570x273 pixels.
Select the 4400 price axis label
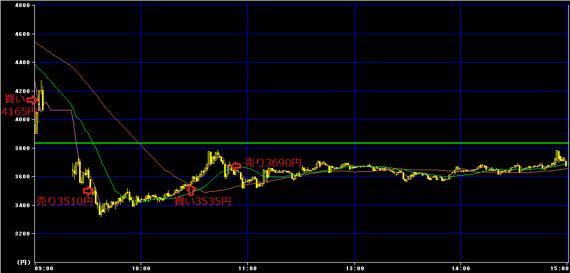coord(23,63)
